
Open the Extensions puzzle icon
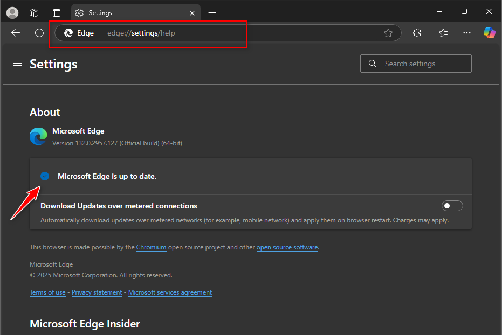[417, 33]
